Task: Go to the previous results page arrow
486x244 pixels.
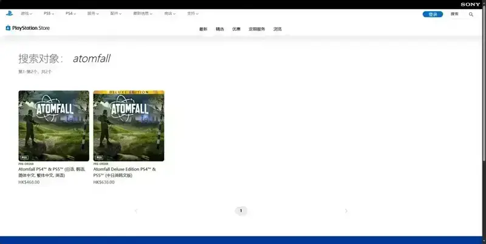Action: click(x=136, y=211)
